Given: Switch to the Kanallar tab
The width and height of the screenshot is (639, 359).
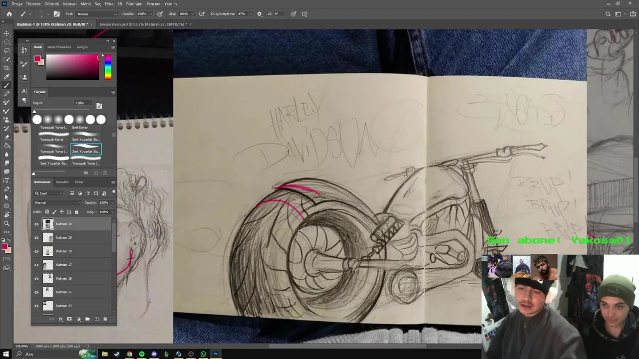Looking at the screenshot, I should click(x=62, y=182).
